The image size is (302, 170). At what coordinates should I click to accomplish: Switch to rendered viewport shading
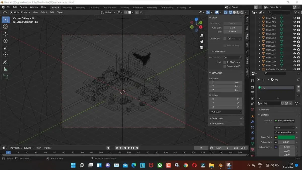click(242, 12)
